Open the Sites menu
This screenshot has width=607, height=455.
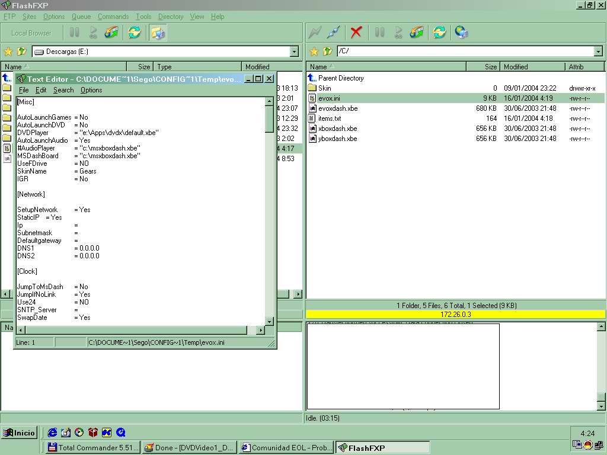tap(29, 17)
